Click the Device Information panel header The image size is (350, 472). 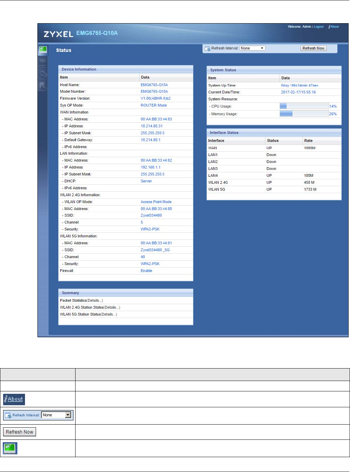[x=126, y=69]
